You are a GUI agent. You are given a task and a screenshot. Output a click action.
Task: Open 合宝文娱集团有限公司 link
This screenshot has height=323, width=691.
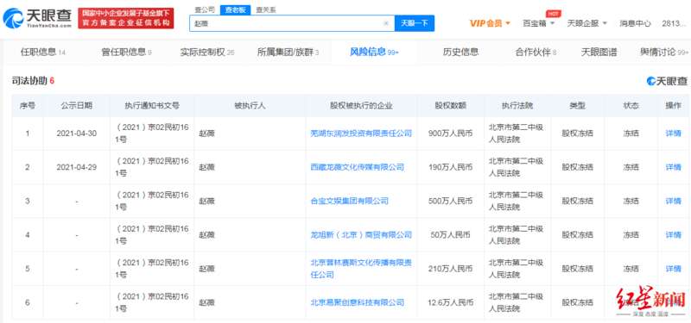[350, 201]
